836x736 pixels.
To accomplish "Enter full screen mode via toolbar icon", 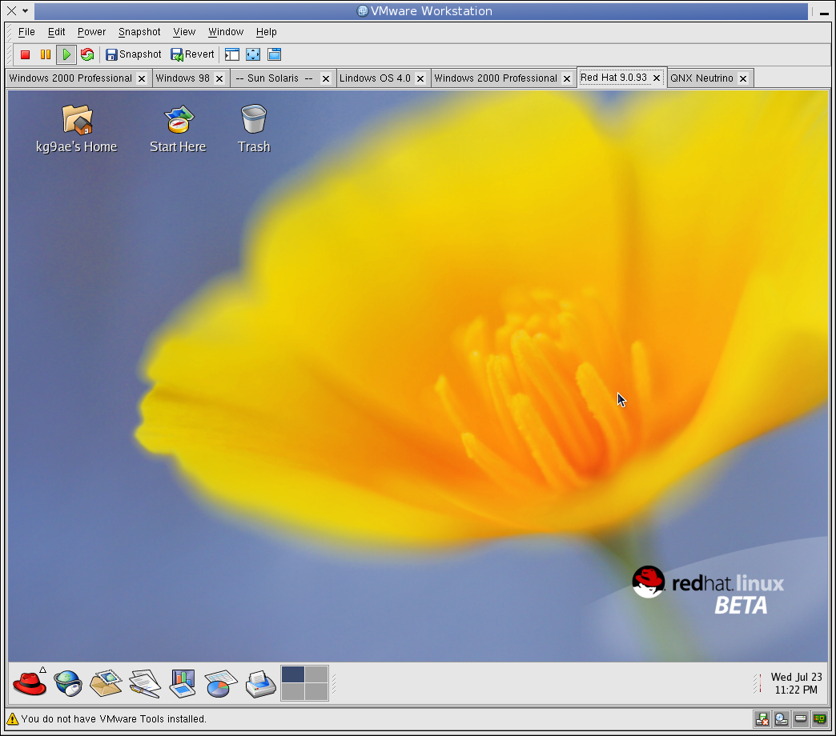I will point(253,54).
